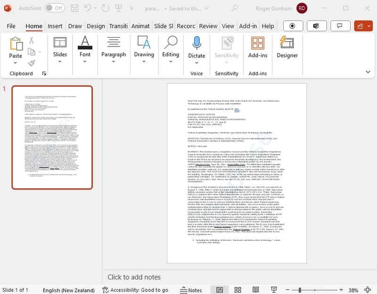377x294 pixels.
Task: Fit slide to current window
Action: point(368,290)
